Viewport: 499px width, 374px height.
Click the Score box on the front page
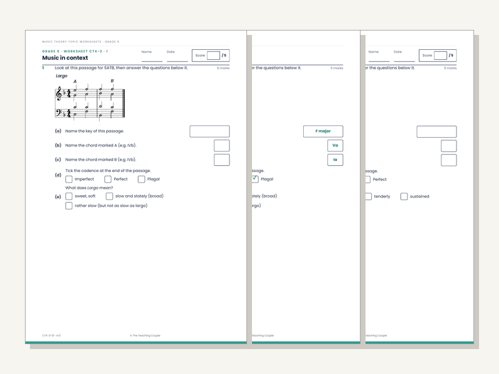coord(213,55)
